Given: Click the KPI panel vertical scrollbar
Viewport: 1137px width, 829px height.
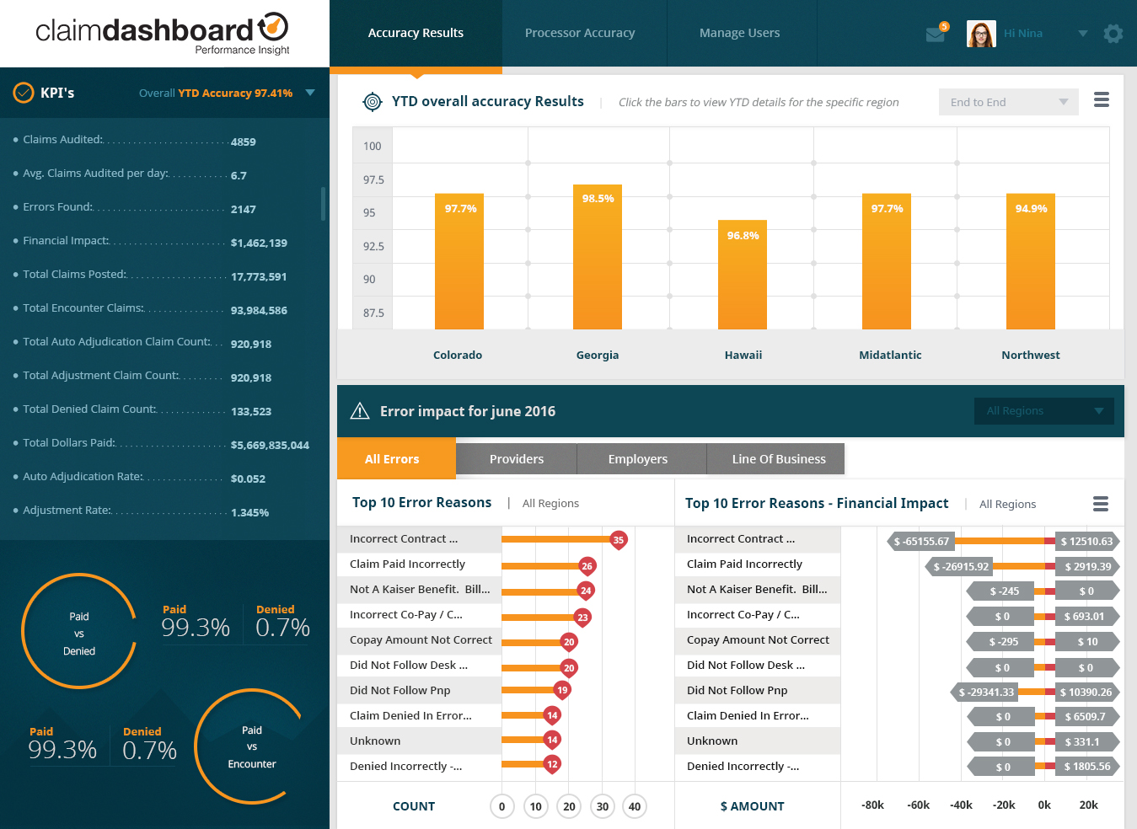Looking at the screenshot, I should (323, 203).
